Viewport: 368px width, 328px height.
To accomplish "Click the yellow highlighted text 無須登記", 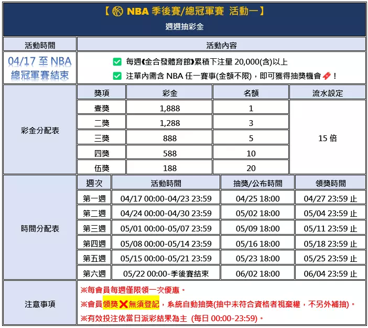I will (x=144, y=304).
